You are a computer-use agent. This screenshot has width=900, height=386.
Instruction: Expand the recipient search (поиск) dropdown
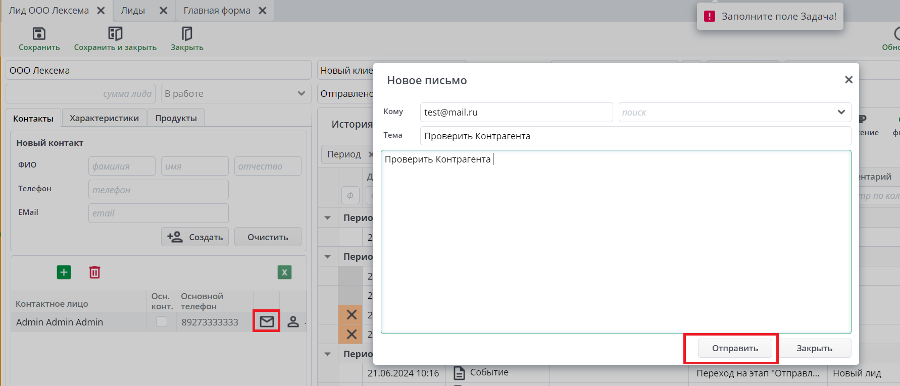click(x=841, y=112)
